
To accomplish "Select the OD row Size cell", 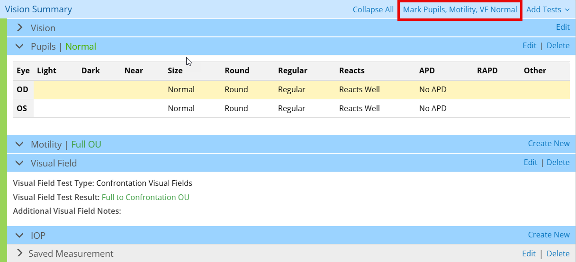I will (181, 89).
